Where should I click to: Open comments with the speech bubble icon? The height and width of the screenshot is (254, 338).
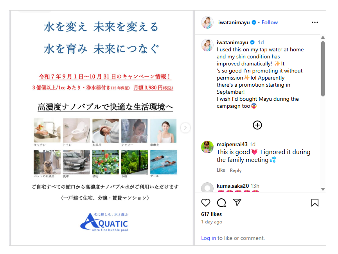(x=221, y=203)
